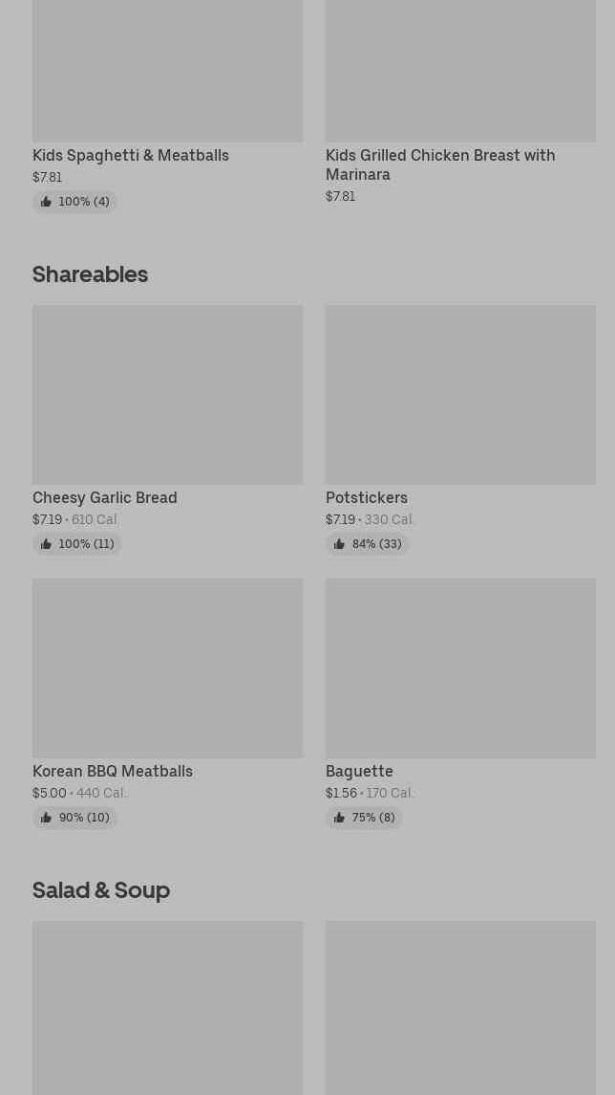Click thumbs-up icon under Korean BBQ Meatballs
Screen dimensions: 615x1095
46,818
